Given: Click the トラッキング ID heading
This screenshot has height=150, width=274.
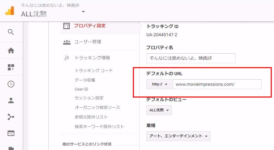Looking at the screenshot, I should click(x=162, y=26).
